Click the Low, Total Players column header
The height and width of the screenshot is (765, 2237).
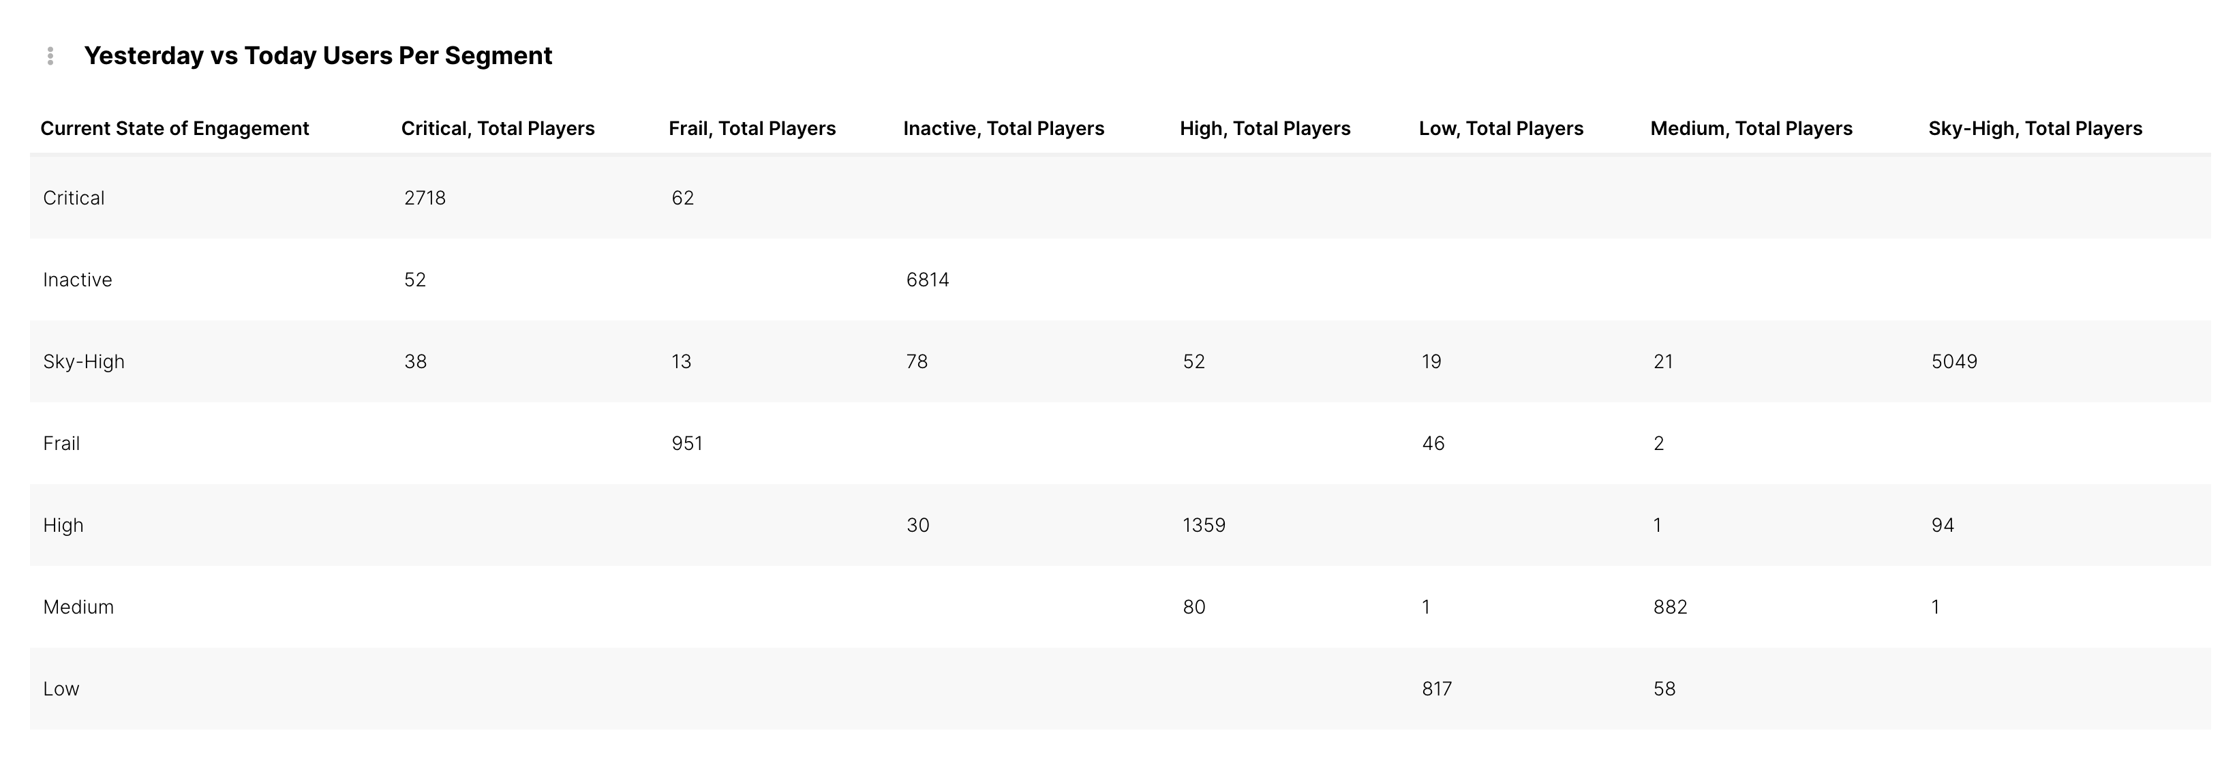click(1501, 128)
